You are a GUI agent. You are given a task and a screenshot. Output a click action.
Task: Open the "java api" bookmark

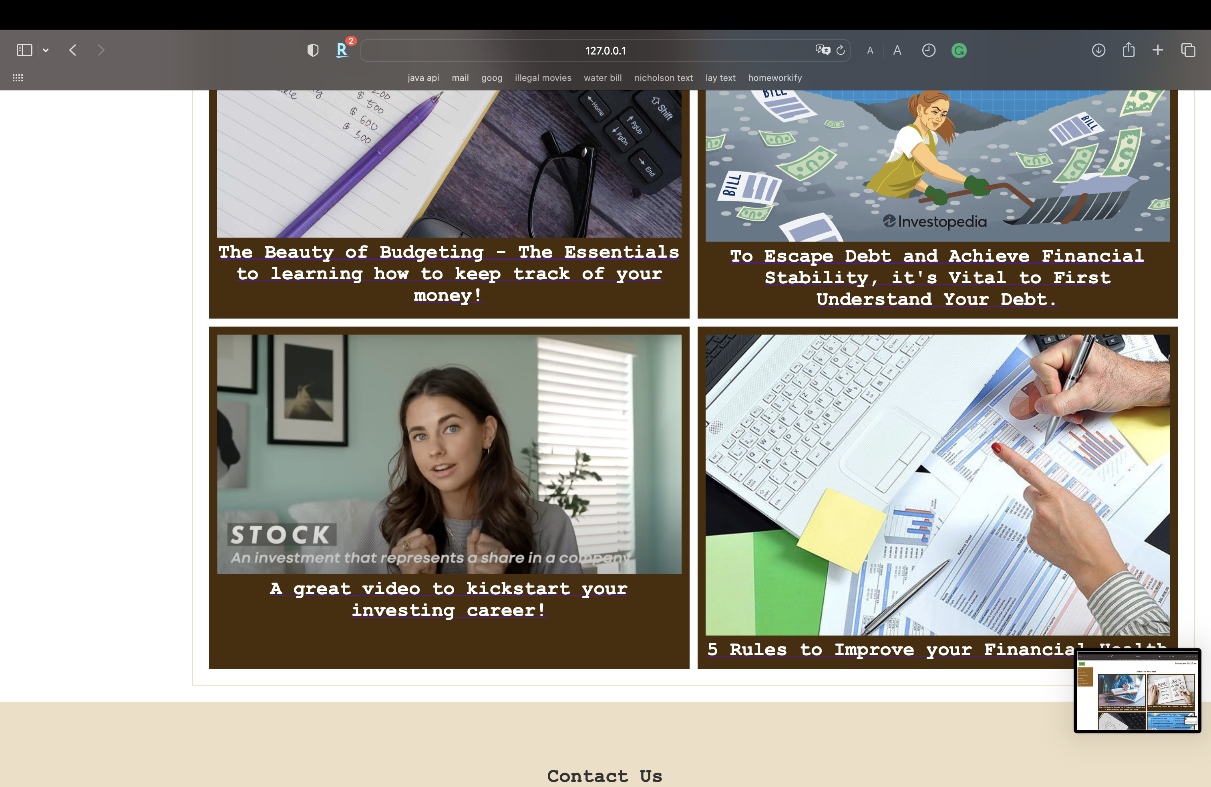tap(423, 78)
